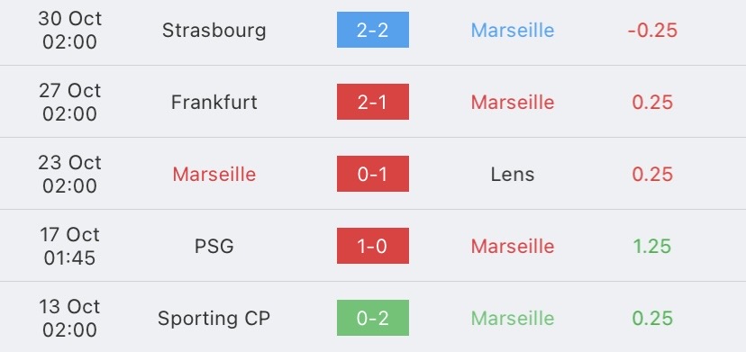Open the PSG 1-0 score box

372,246
